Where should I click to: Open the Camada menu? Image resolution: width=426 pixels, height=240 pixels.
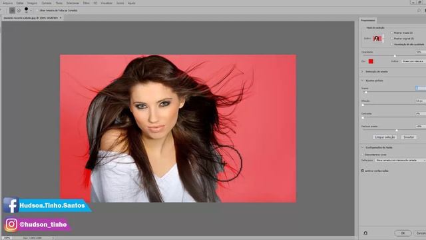click(x=47, y=3)
